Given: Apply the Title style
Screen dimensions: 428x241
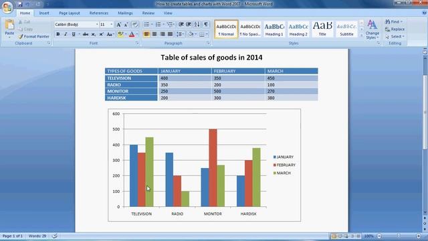Looking at the screenshot, I should (x=322, y=29).
